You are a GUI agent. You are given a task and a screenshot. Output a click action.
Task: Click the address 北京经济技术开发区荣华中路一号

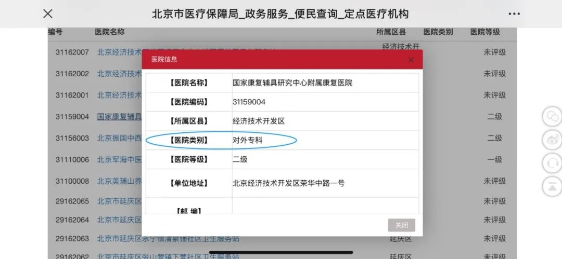pos(288,183)
